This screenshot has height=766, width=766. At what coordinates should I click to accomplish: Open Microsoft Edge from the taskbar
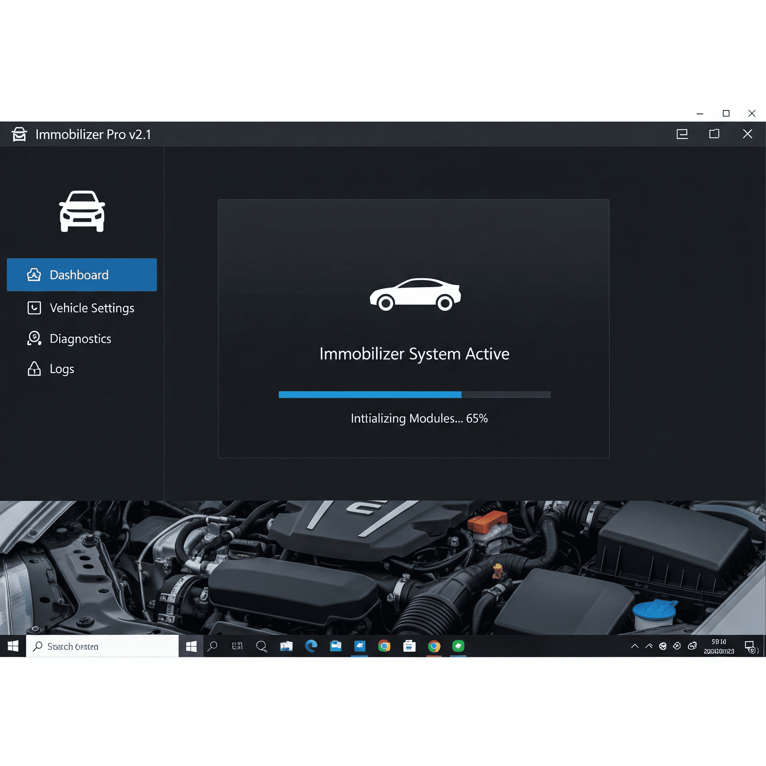tap(311, 646)
